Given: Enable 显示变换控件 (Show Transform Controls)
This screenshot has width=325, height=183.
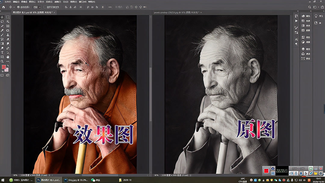Looking at the screenshot, I should [45, 7].
